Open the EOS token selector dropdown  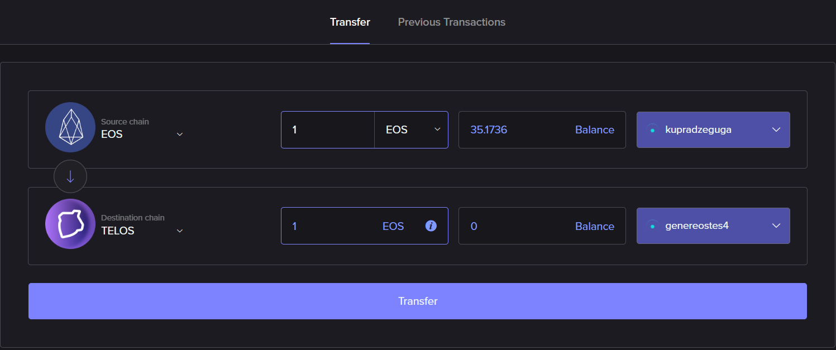(412, 130)
